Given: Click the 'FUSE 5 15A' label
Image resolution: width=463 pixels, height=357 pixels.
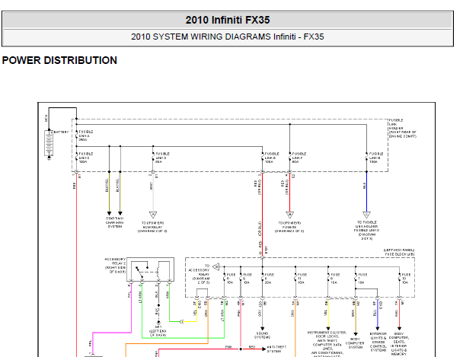Looking at the screenshot, I should [x=231, y=279].
